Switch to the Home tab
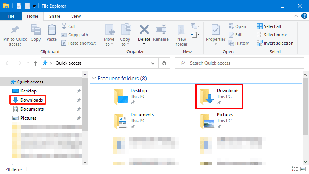 pos(33,16)
